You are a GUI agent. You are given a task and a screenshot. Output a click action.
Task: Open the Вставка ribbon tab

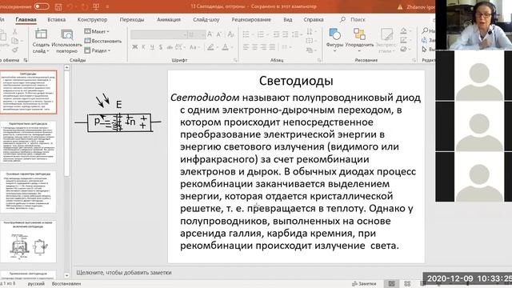pyautogui.click(x=57, y=19)
